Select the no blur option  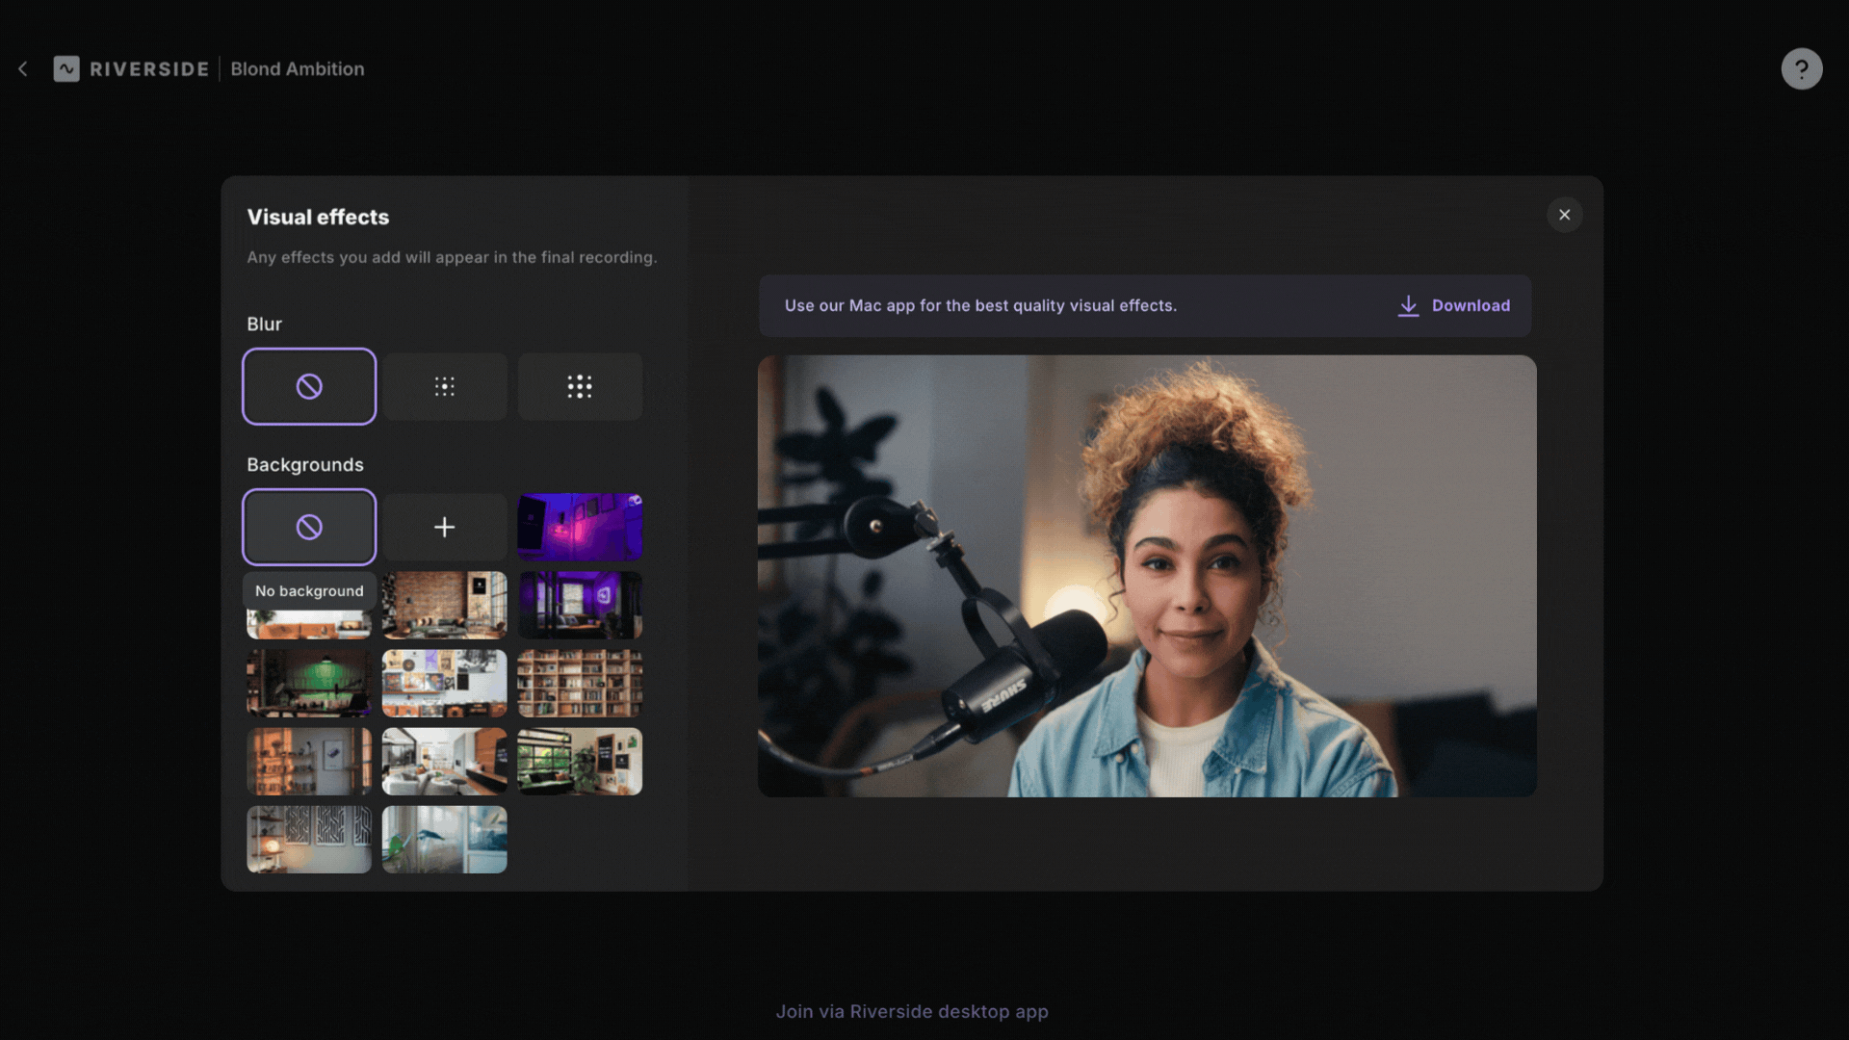click(308, 386)
